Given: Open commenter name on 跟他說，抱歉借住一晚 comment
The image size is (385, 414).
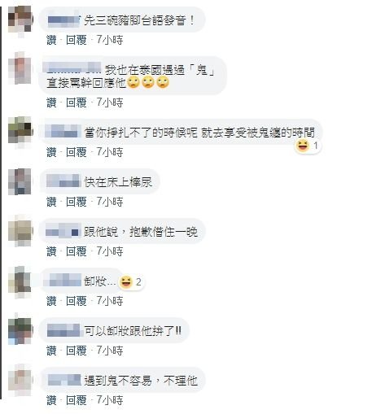Looking at the screenshot, I should (63, 231).
